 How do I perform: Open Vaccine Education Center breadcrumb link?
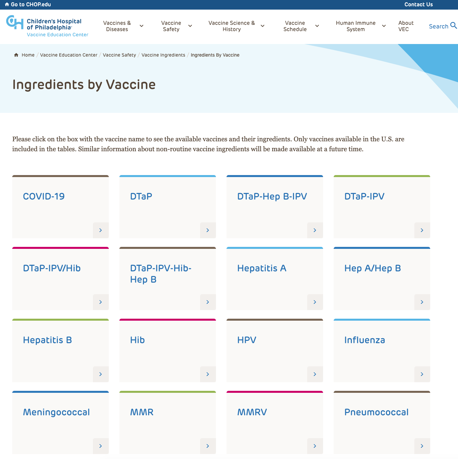pos(69,55)
